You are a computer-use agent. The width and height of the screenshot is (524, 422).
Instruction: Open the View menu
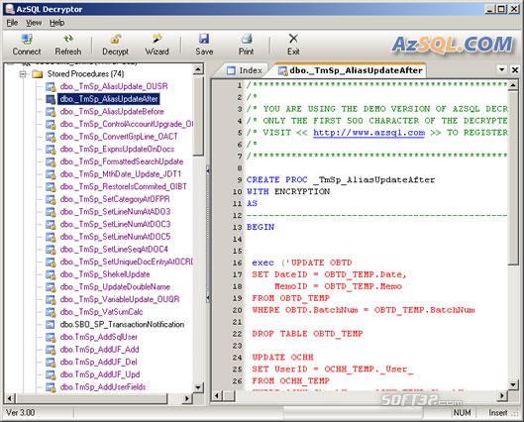click(x=34, y=23)
